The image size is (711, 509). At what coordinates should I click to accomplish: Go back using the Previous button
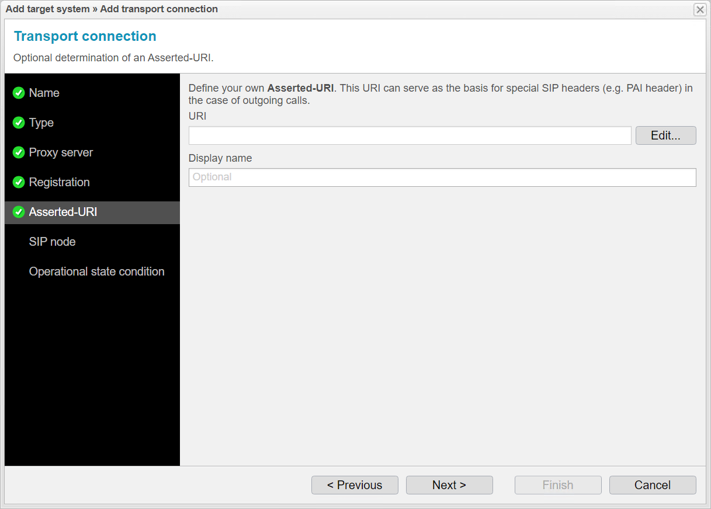[x=355, y=485]
